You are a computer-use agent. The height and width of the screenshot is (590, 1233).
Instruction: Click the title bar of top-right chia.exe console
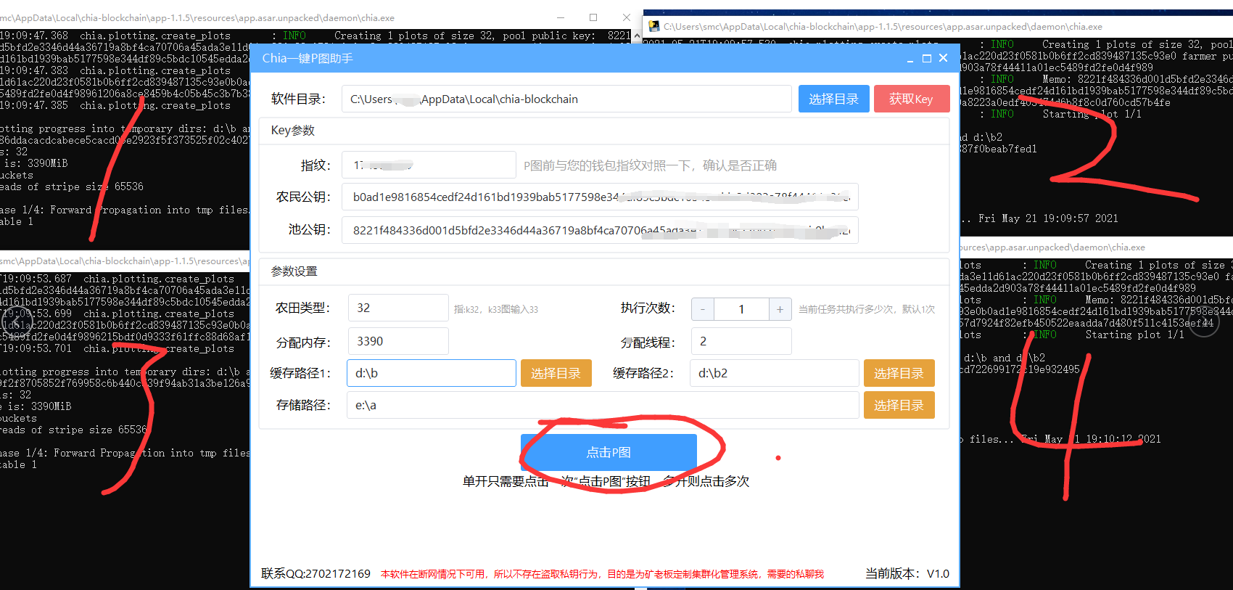(939, 26)
